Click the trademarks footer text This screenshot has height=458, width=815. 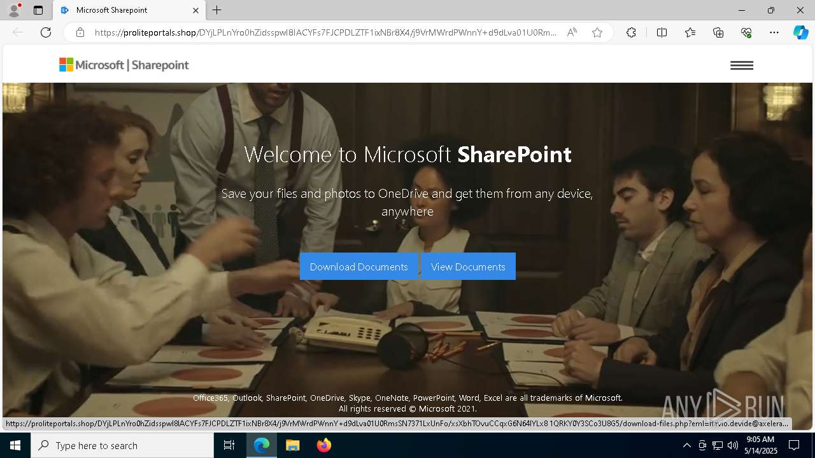point(407,403)
